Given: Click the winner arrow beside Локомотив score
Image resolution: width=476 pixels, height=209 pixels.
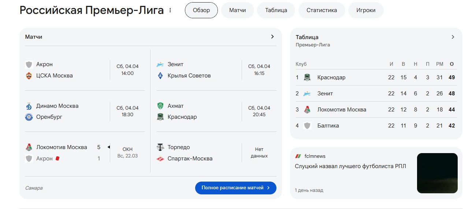Looking at the screenshot, I should point(108,147).
